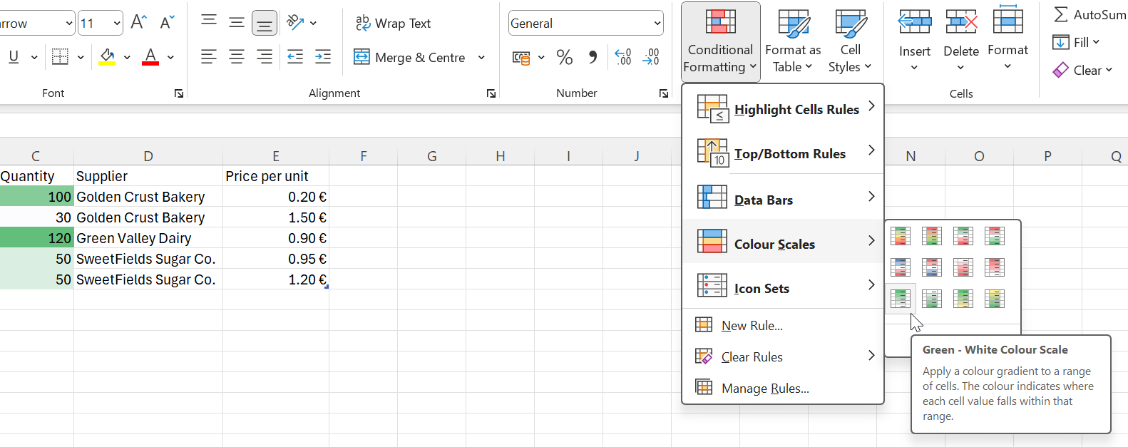The height and width of the screenshot is (447, 1128).
Task: Apply yellow fill colour
Action: (x=107, y=57)
